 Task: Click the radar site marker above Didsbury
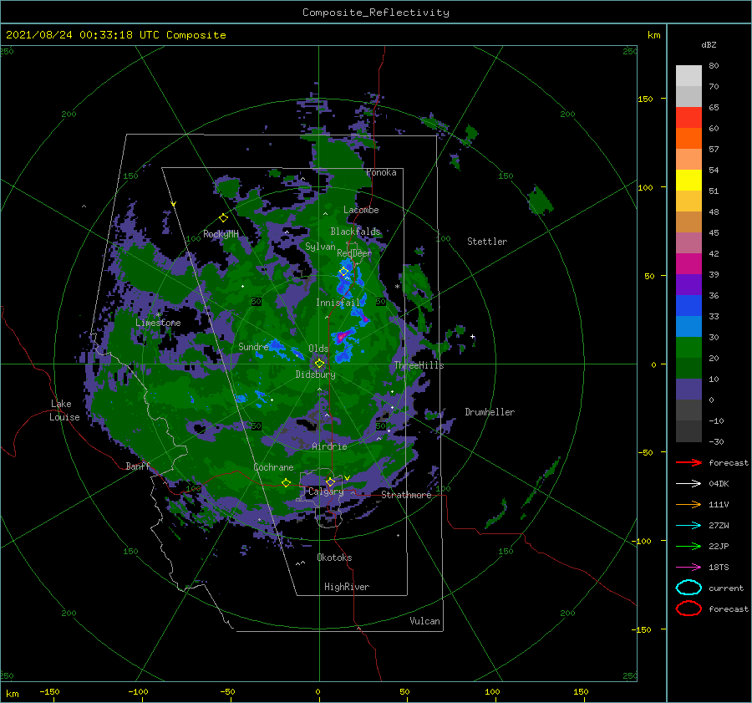pos(319,364)
